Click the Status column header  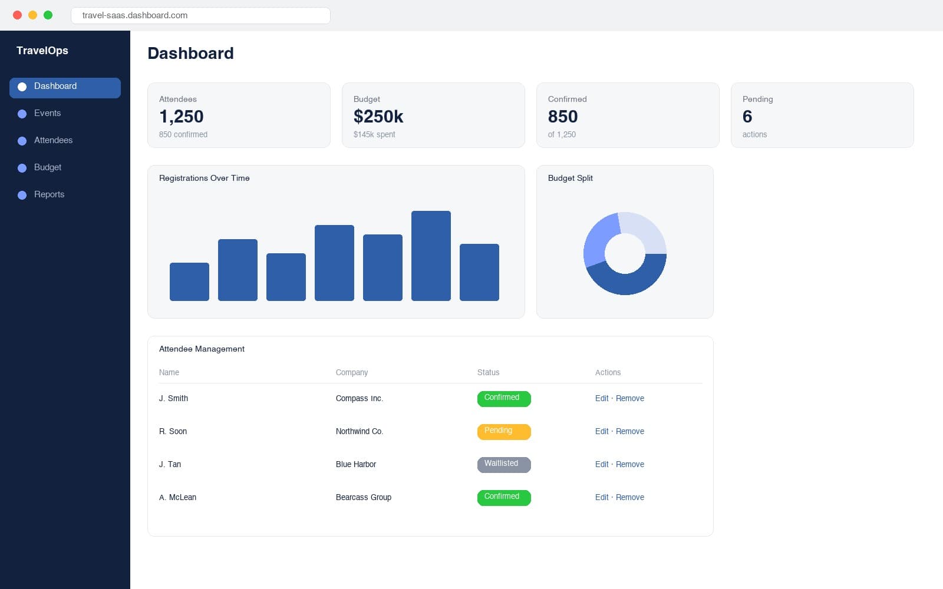click(488, 372)
